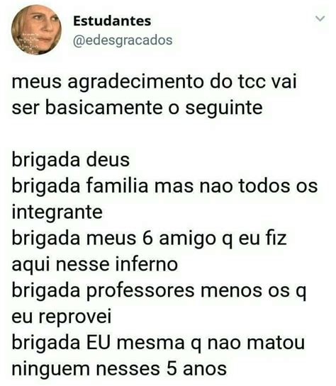
Task: Click the line 'meus agradecimento do tcc vai'
Action: tap(154, 82)
